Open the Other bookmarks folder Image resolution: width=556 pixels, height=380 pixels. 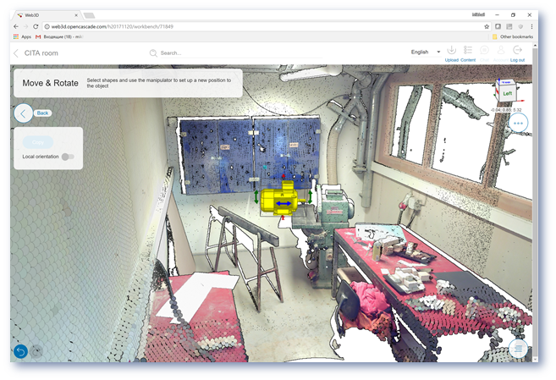coord(515,37)
